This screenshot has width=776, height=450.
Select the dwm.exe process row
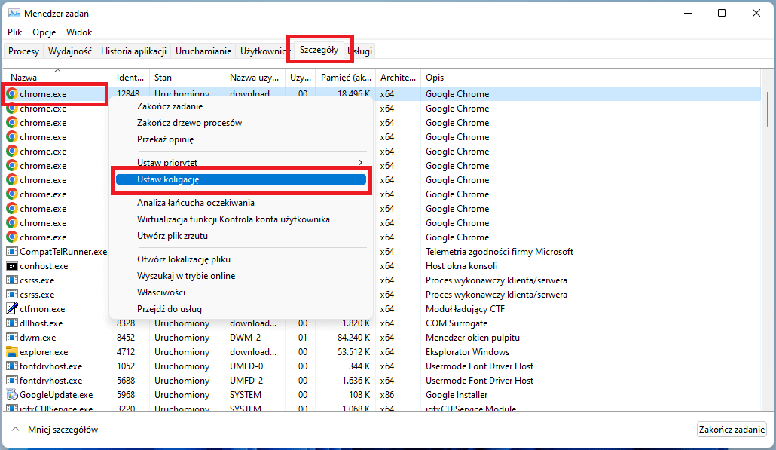[x=382, y=338]
